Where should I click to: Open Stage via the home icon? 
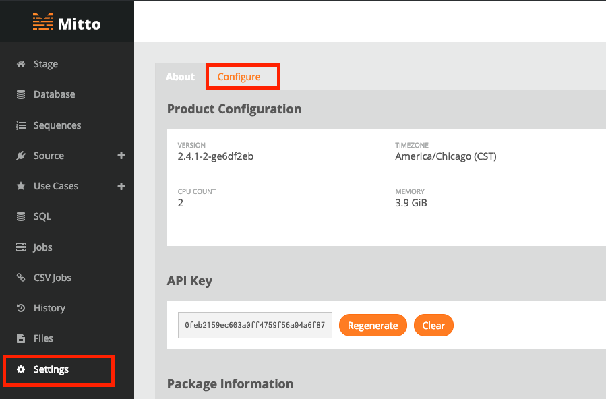click(x=21, y=64)
